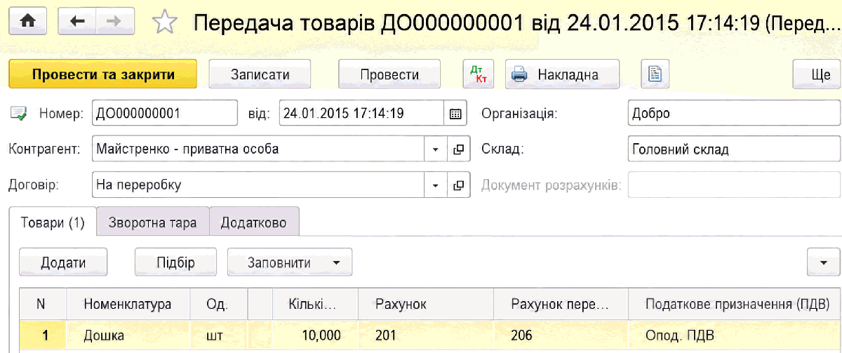This screenshot has width=842, height=353.
Task: Click the Рахунок column header
Action: (x=425, y=304)
